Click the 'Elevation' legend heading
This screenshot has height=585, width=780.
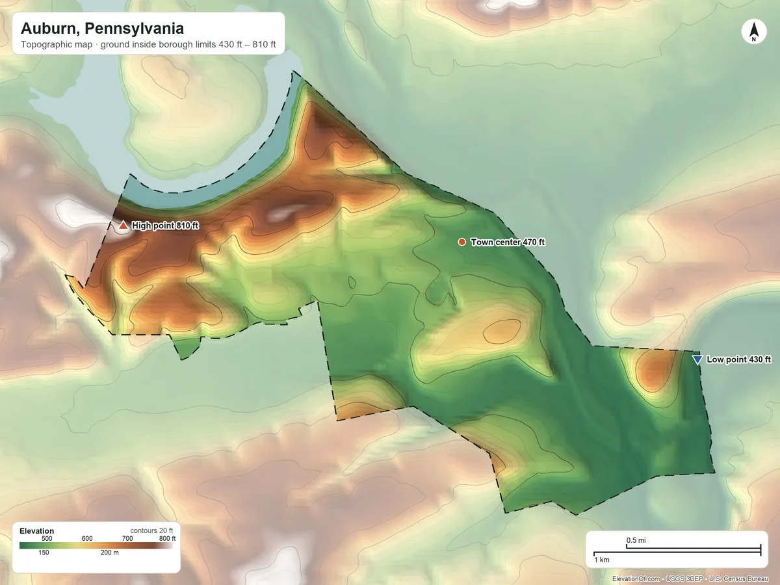pos(37,531)
